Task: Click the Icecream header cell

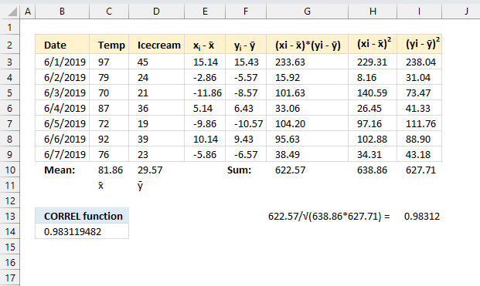Action: (x=156, y=45)
